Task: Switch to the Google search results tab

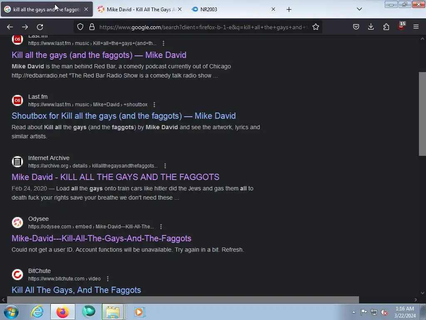Action: coord(47,10)
